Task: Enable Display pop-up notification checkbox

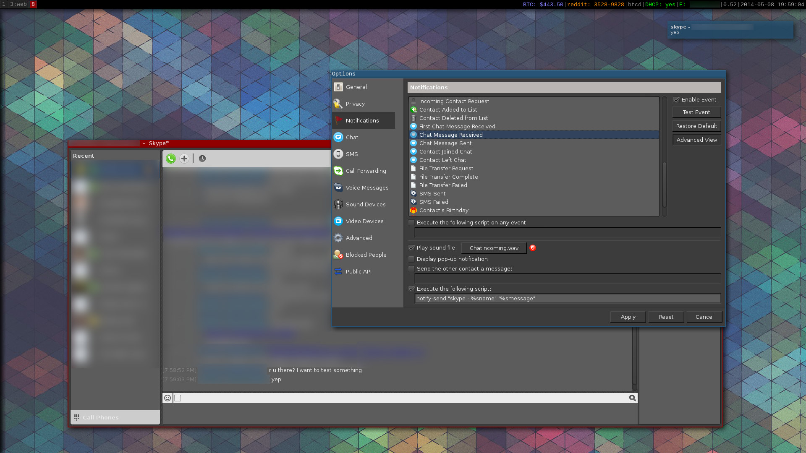Action: pyautogui.click(x=411, y=259)
